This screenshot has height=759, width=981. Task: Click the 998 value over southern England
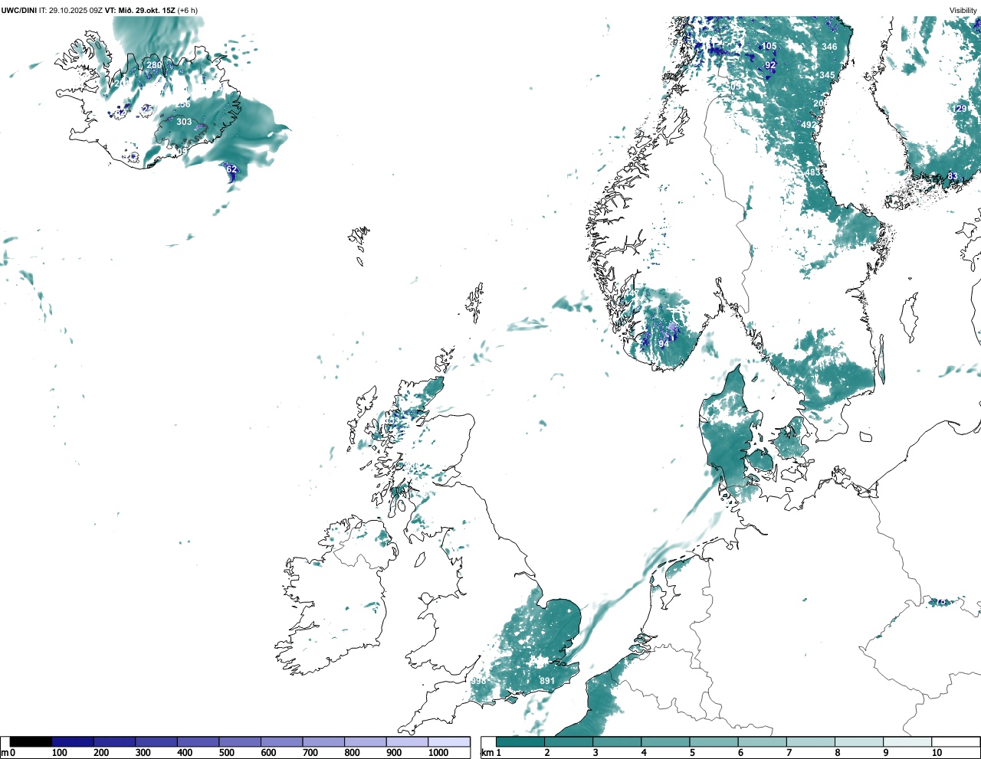click(x=478, y=681)
